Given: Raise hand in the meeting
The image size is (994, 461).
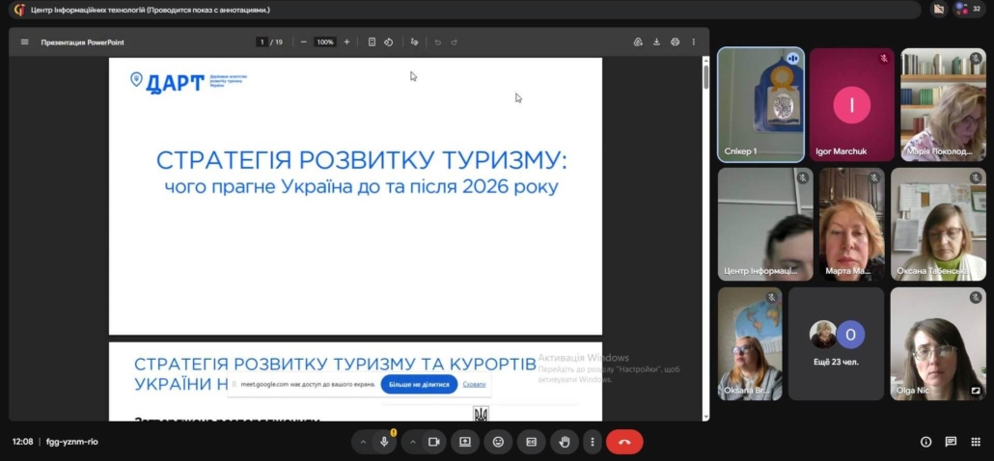Looking at the screenshot, I should 565,442.
